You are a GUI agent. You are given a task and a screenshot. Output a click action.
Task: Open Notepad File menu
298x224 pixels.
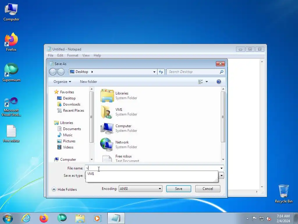(51, 55)
